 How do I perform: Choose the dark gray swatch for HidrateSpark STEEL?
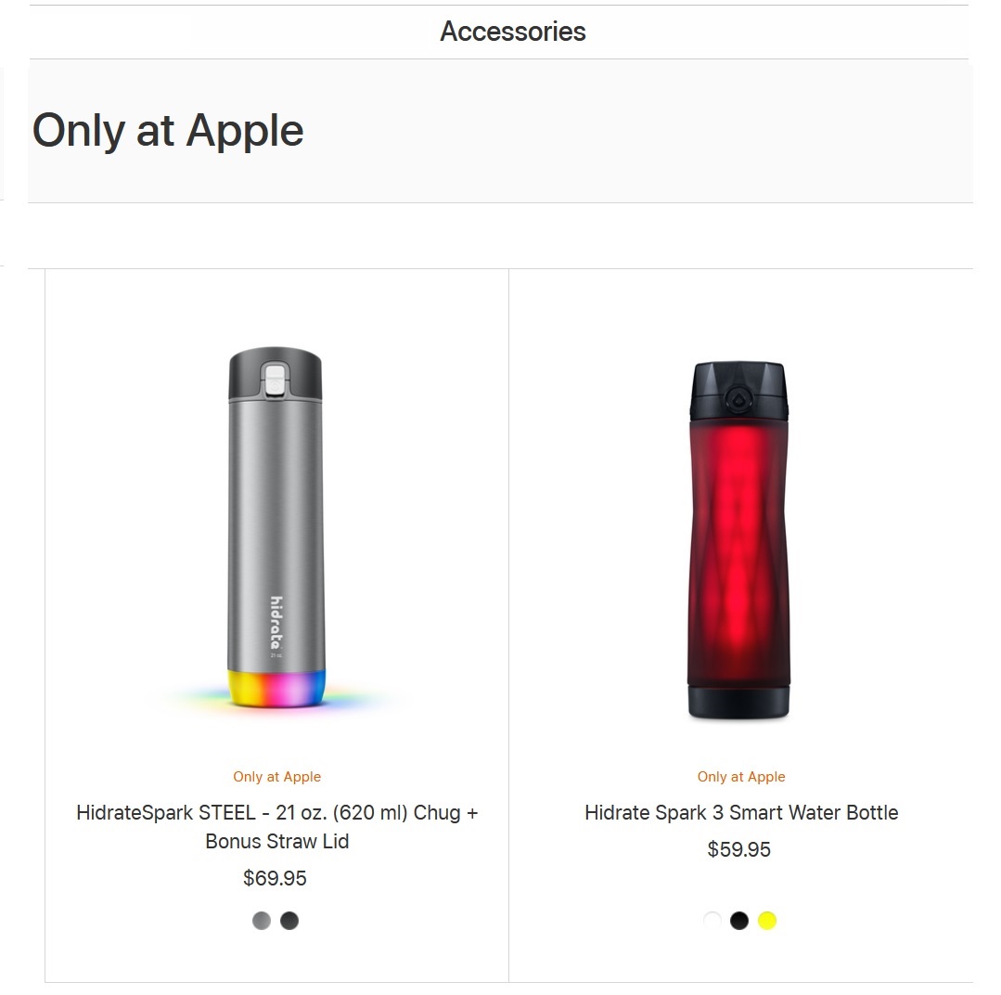click(x=289, y=921)
